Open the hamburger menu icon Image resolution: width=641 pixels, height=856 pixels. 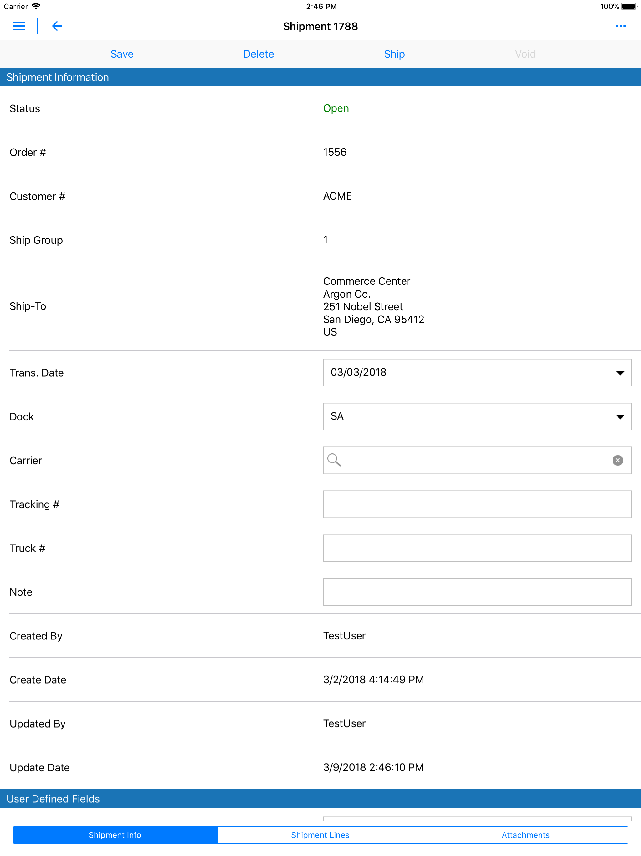point(18,26)
